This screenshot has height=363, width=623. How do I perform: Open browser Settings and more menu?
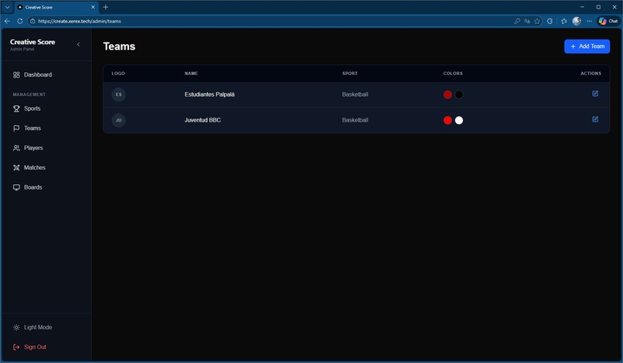click(589, 21)
